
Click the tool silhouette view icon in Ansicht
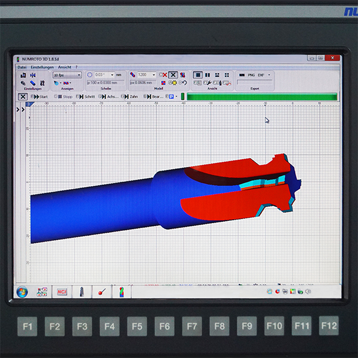[217, 83]
